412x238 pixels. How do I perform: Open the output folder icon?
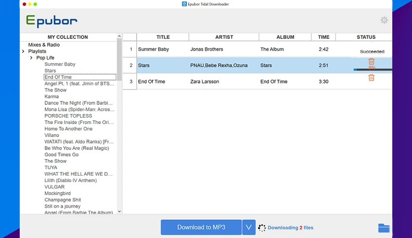[384, 228]
